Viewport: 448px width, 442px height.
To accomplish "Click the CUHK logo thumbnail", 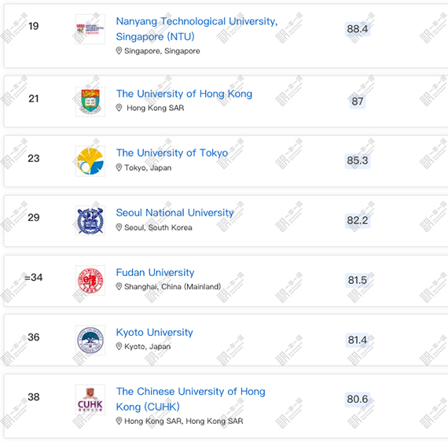I will click(90, 400).
